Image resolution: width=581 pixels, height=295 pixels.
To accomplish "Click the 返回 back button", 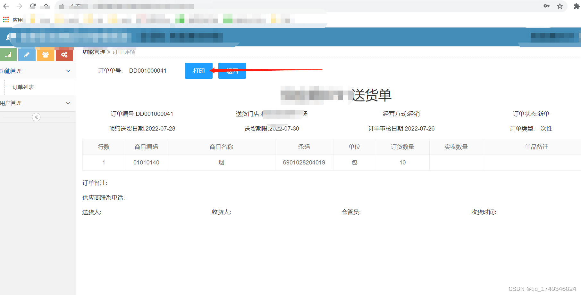I will tap(232, 71).
